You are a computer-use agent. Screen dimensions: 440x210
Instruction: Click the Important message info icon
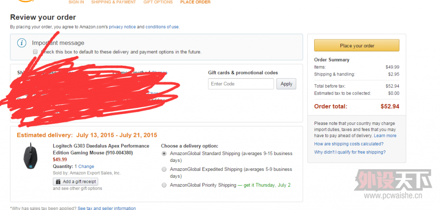pos(21,43)
